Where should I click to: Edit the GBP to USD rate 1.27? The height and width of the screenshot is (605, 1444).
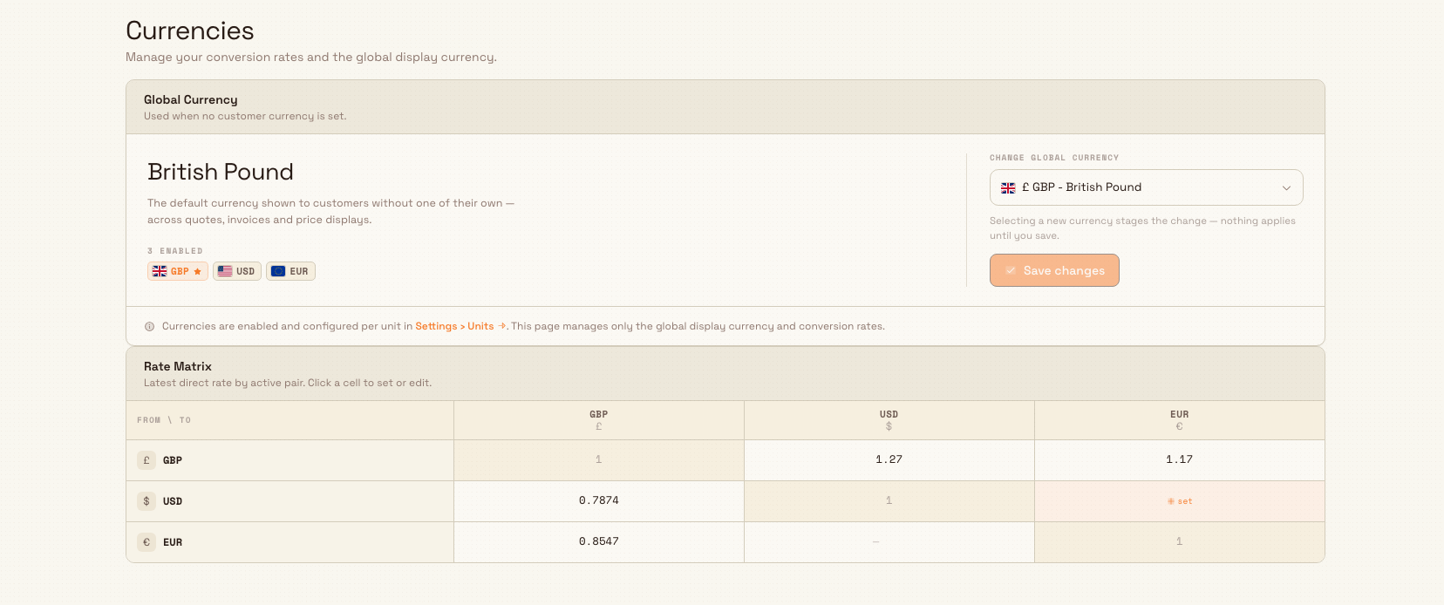[x=889, y=459]
